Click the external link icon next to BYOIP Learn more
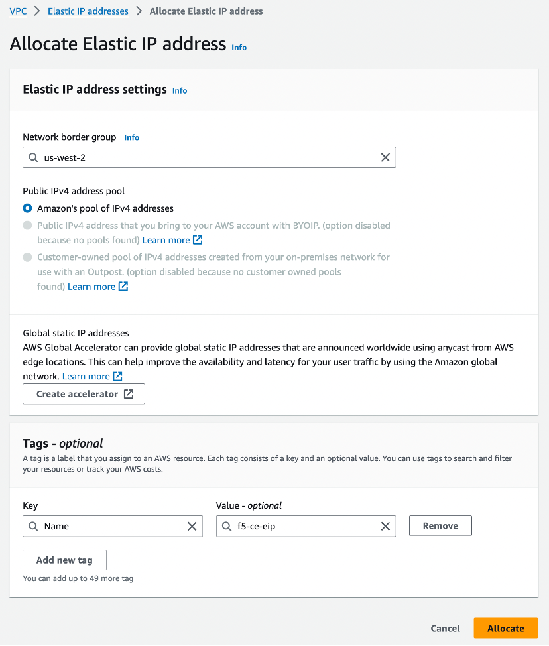This screenshot has height=646, width=549. point(197,240)
